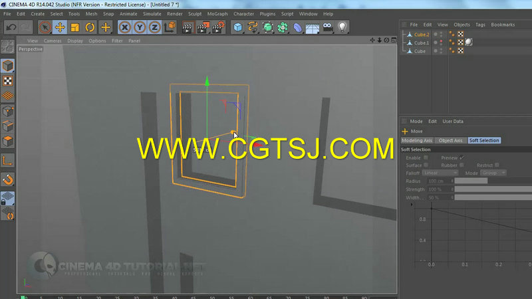
Task: Open viewport Cameras menu
Action: (53, 41)
